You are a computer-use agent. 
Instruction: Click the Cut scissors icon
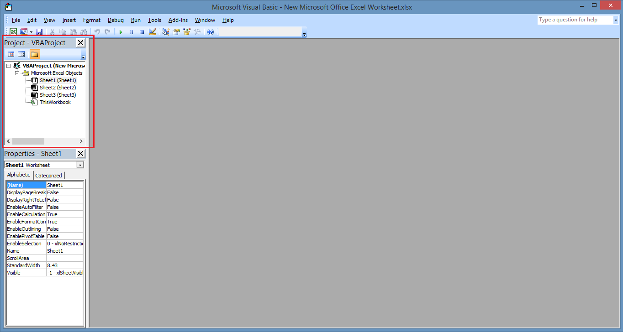click(x=53, y=32)
